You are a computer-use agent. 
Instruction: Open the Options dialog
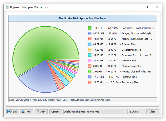(x=56, y=112)
